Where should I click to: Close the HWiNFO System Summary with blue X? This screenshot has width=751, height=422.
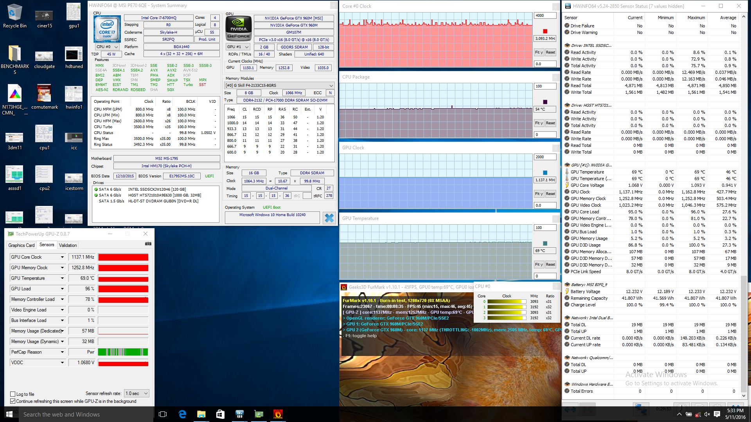pyautogui.click(x=329, y=218)
